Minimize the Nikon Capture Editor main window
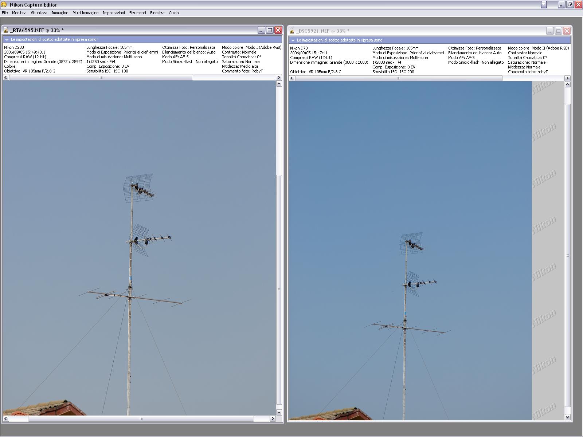The height and width of the screenshot is (437, 583). tap(562, 5)
